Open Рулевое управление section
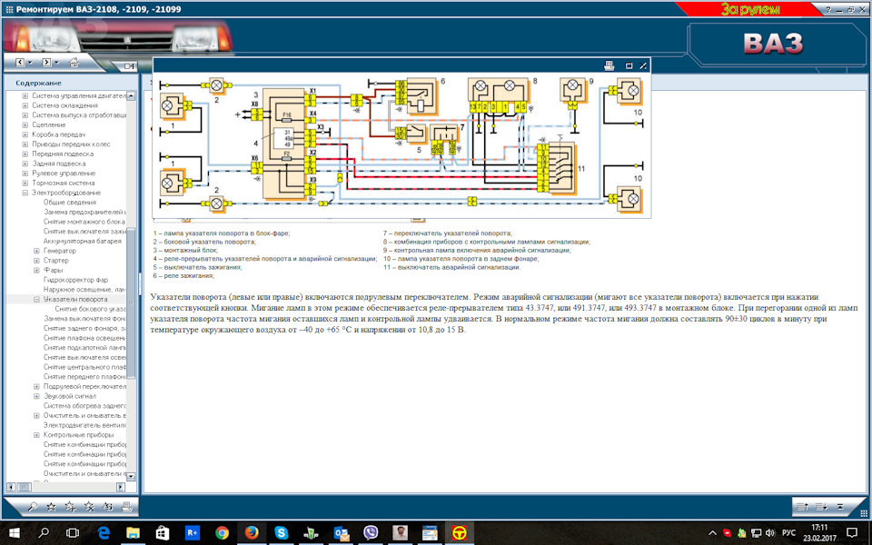Screen dimensions: 872x545 (x=64, y=173)
